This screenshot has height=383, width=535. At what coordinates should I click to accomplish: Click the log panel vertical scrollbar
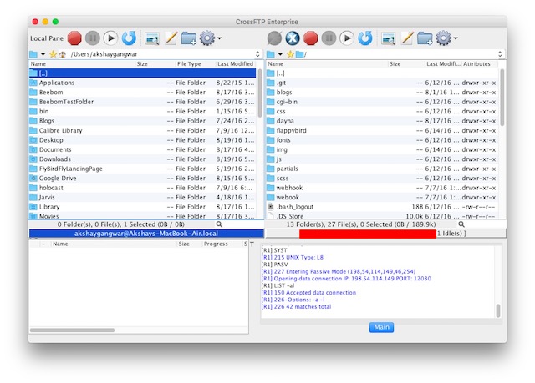498,310
